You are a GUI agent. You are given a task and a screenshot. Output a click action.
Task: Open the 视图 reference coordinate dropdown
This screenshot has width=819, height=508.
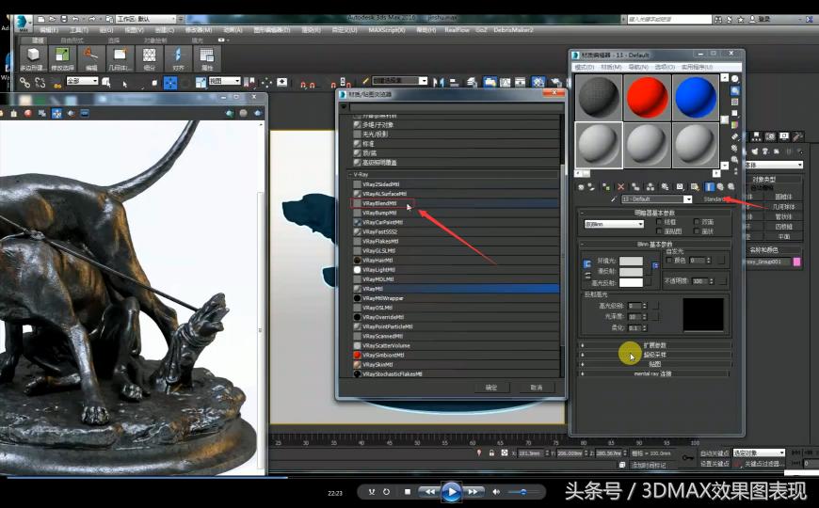tap(224, 81)
